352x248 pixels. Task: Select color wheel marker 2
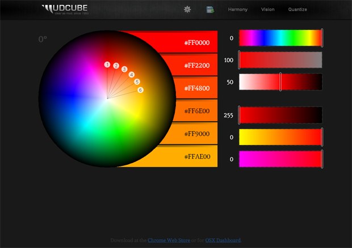116,66
